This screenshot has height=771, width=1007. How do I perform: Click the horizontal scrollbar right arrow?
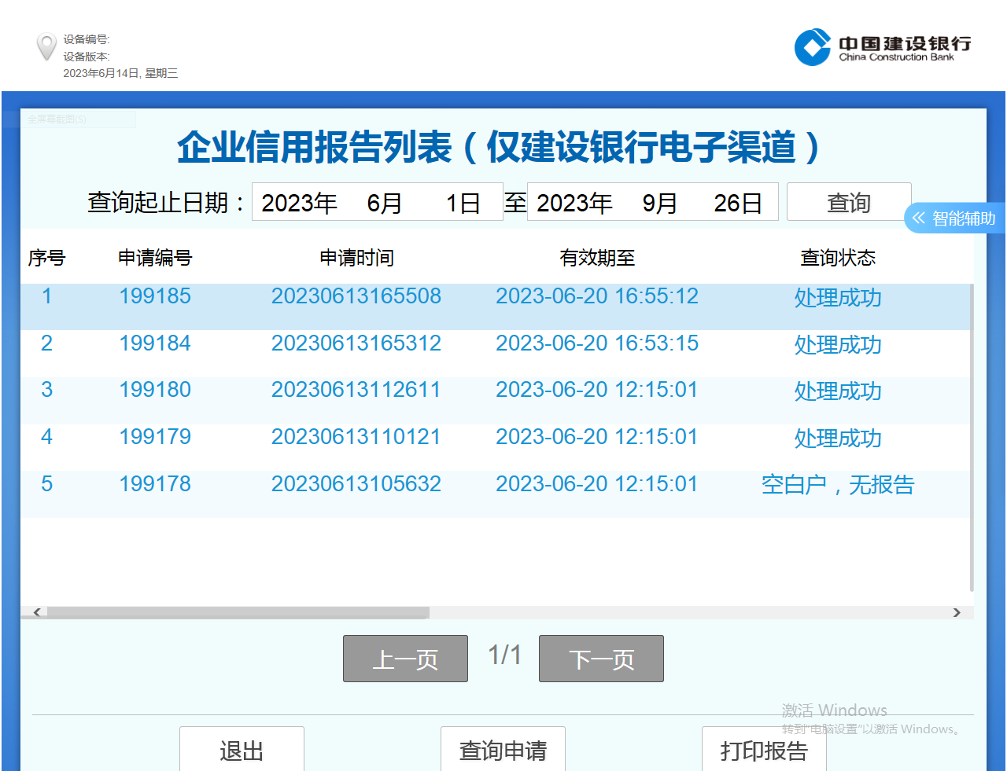tap(957, 612)
